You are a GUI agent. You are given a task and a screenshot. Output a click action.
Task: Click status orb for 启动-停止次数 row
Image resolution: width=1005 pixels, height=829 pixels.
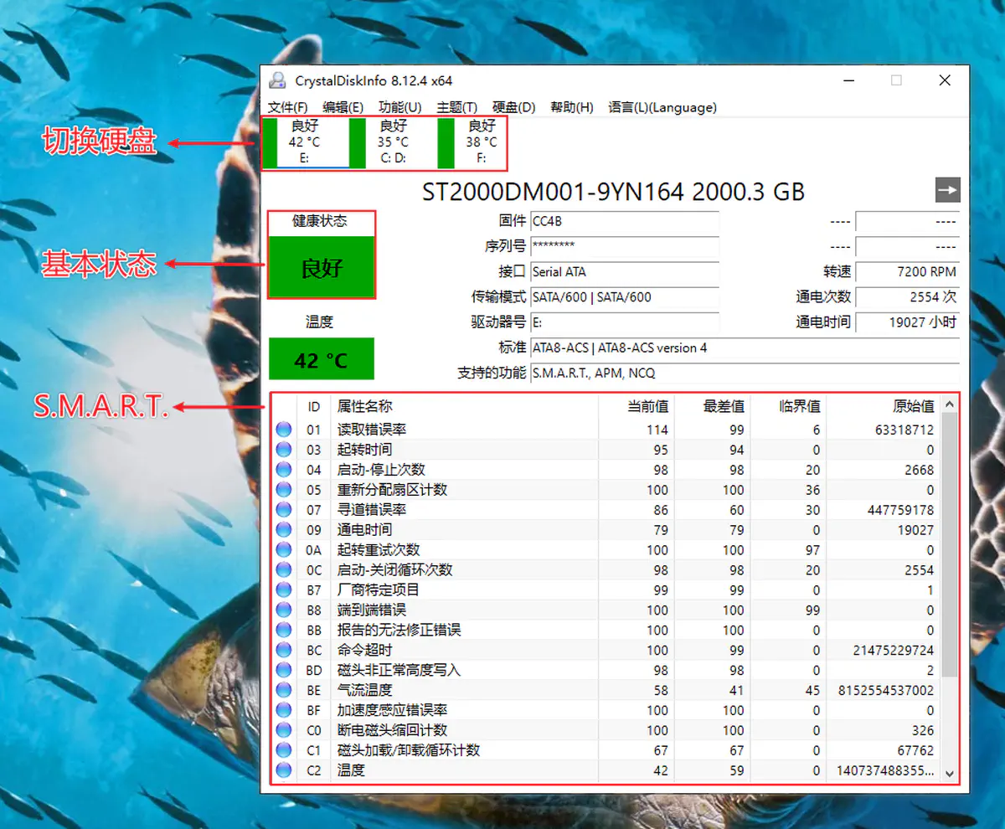click(284, 470)
